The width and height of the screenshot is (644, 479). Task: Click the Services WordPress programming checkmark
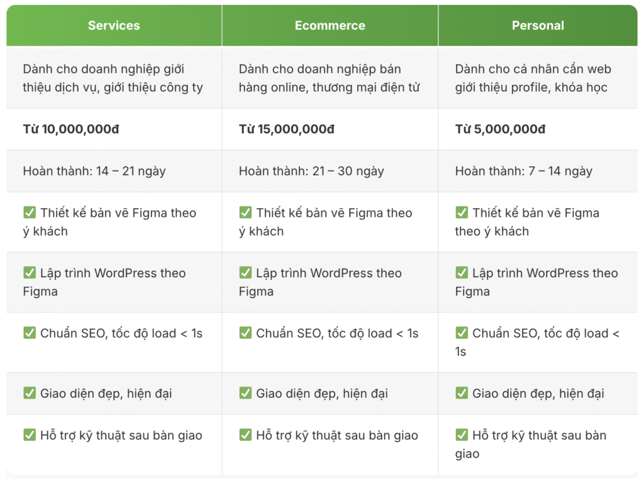[30, 273]
